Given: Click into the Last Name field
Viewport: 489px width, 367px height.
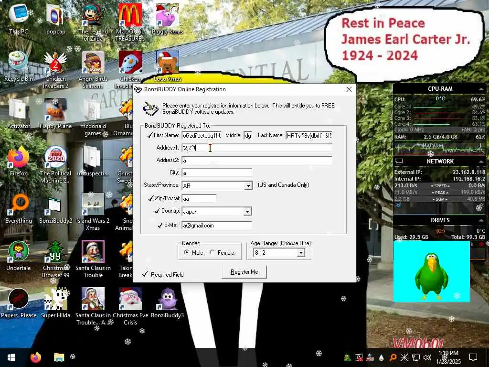Looking at the screenshot, I should tap(309, 135).
